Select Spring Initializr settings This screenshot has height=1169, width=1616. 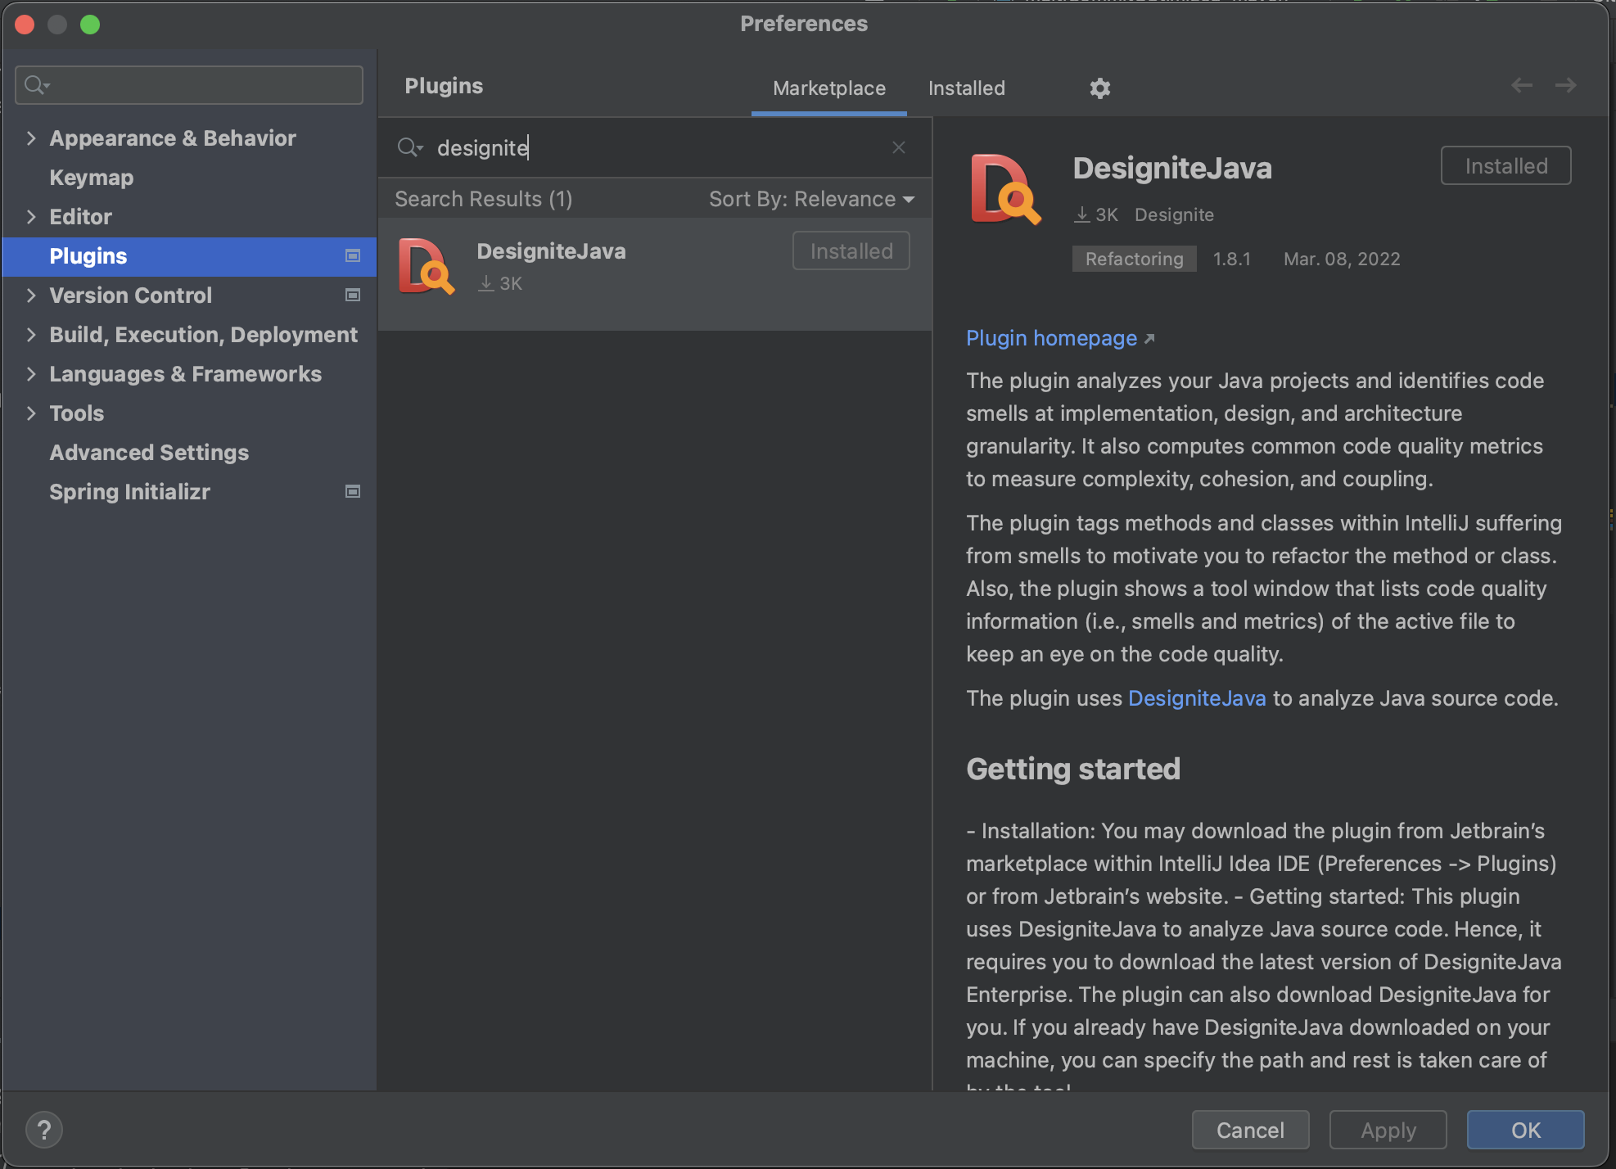coord(129,492)
